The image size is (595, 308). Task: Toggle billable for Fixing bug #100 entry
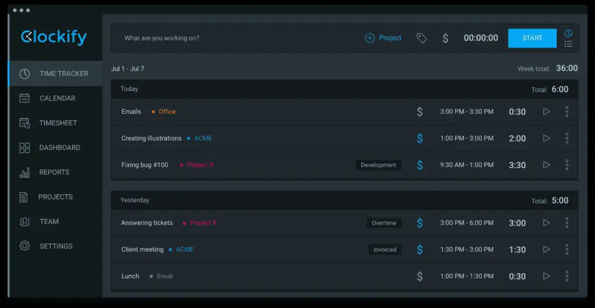click(x=420, y=165)
